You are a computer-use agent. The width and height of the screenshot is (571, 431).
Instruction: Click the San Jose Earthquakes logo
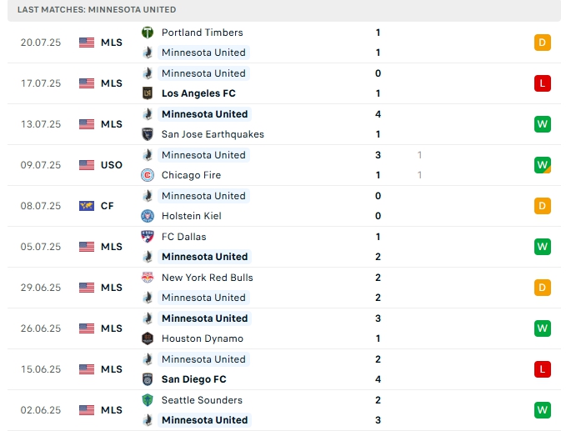(148, 134)
